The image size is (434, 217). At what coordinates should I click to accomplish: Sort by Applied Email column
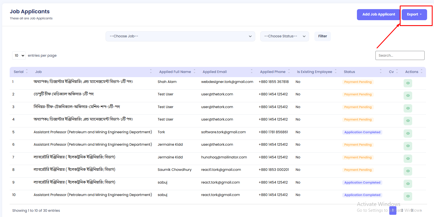(252, 72)
